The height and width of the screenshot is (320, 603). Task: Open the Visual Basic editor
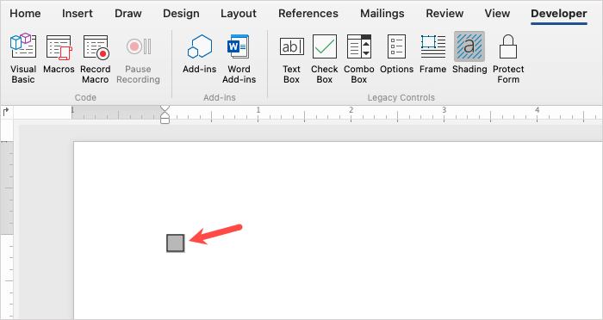(23, 58)
